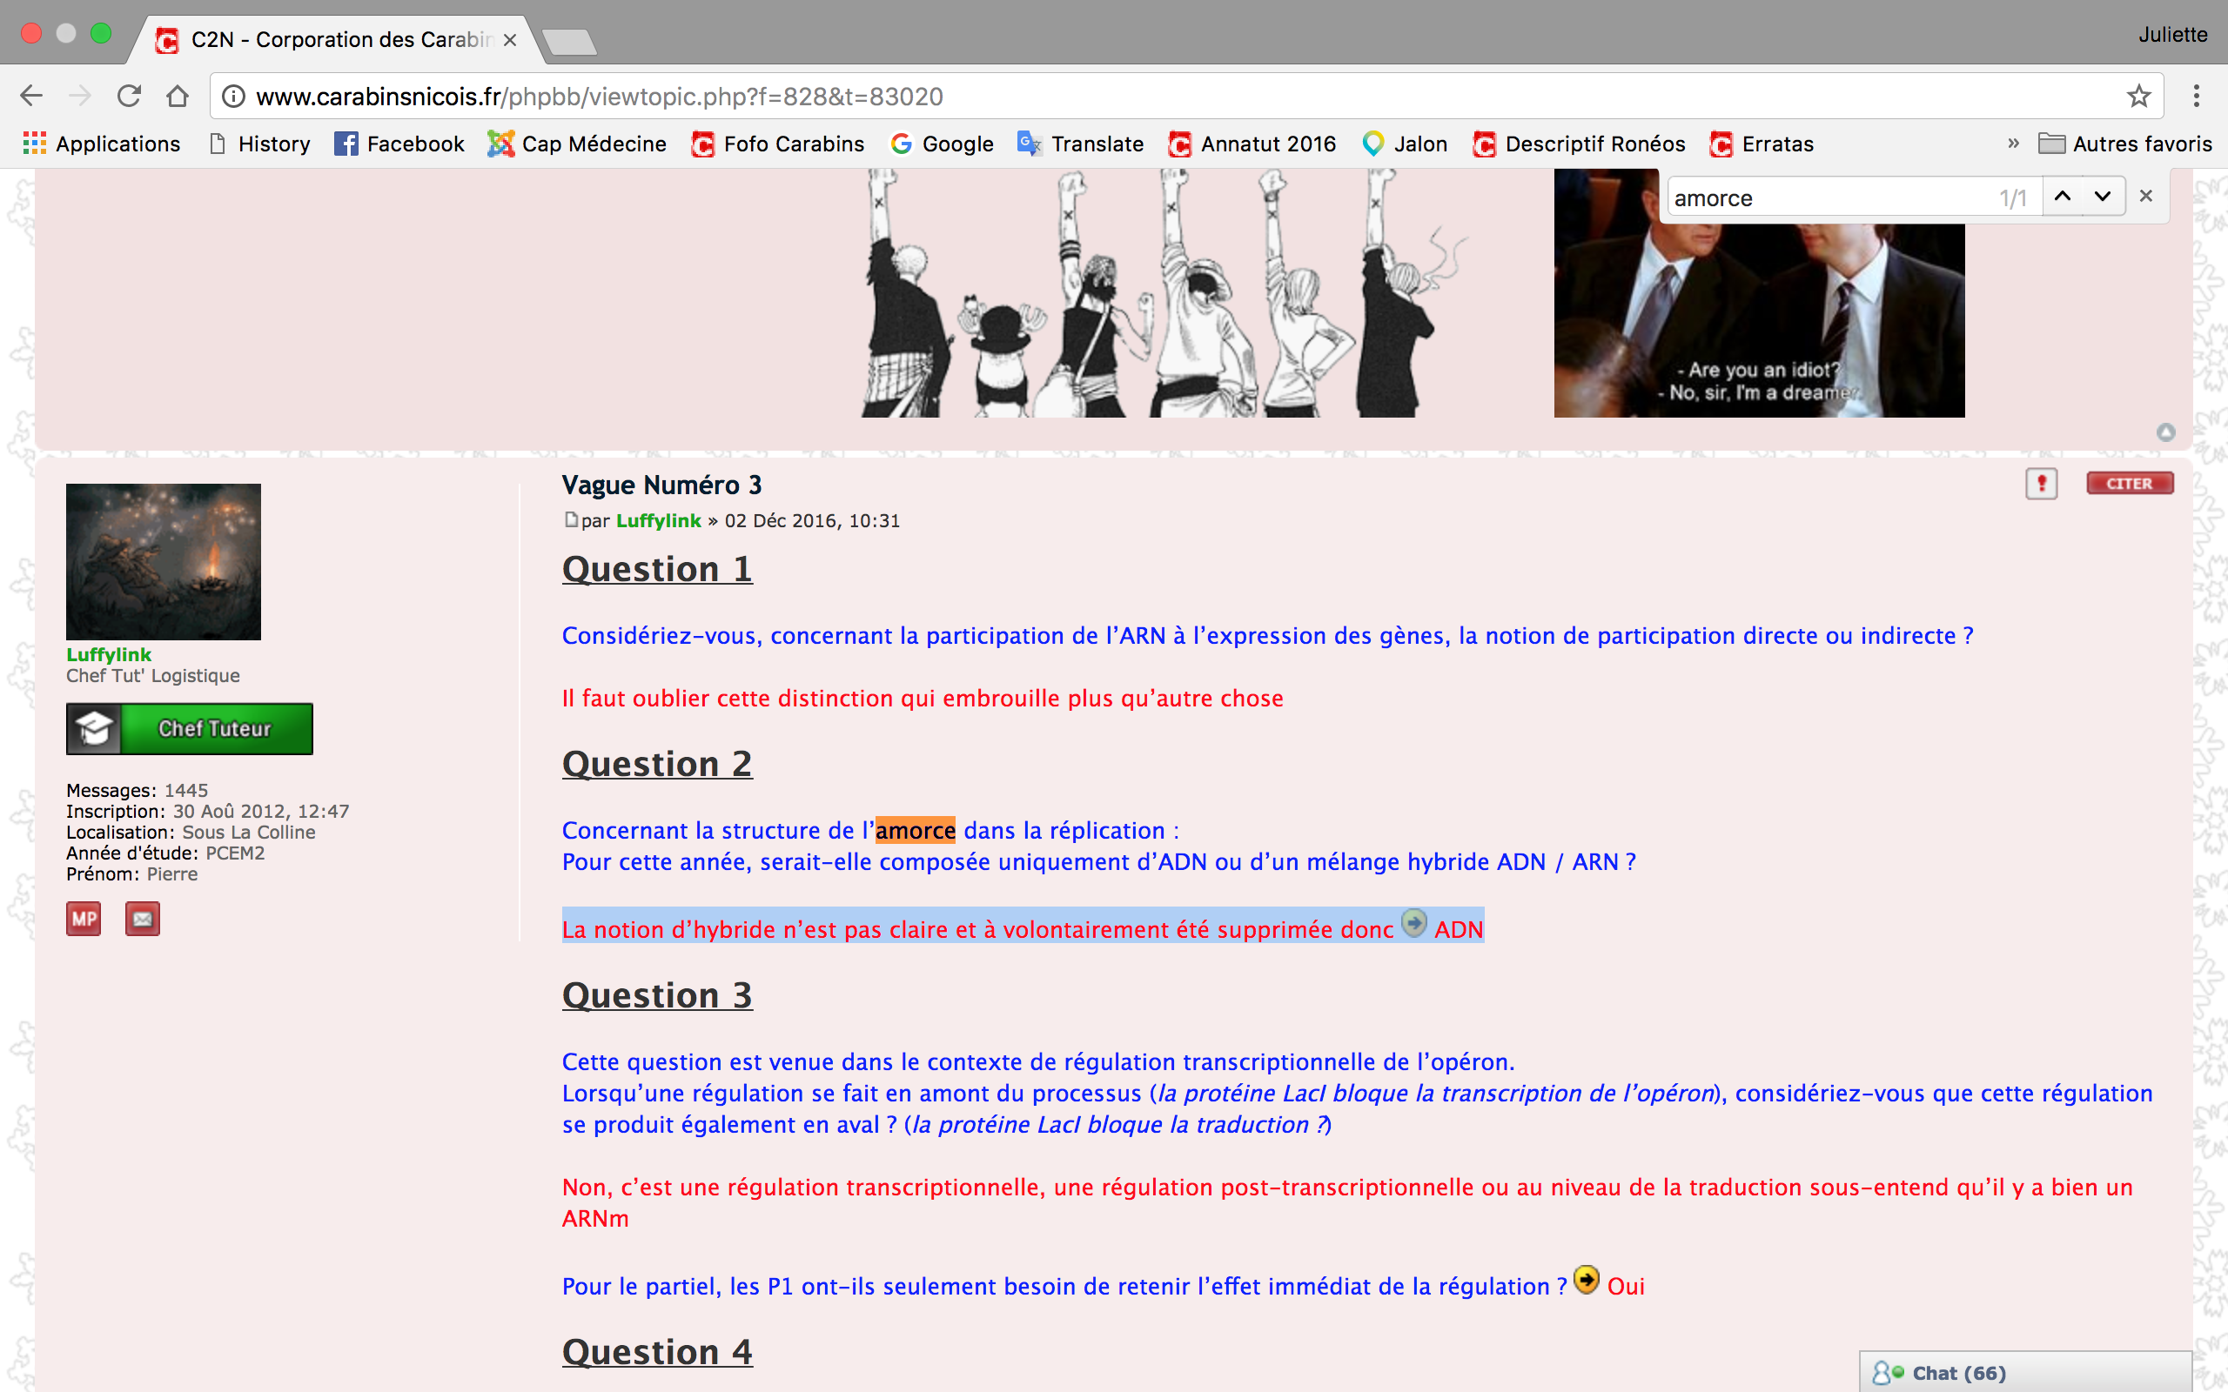Click the back-to-top arrow icon
Screen dimensions: 2228x1392
2165,432
